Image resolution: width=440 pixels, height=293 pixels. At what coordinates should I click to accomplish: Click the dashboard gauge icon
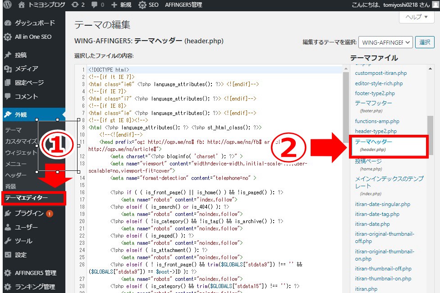[x=8, y=23]
